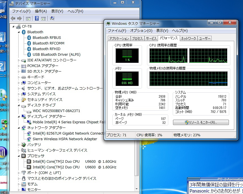Open リソース モニター(R)... button
The height and width of the screenshot is (194, 243).
pos(201,122)
